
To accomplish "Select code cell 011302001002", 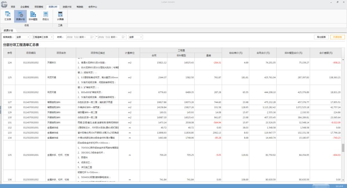I will (x=31, y=92).
